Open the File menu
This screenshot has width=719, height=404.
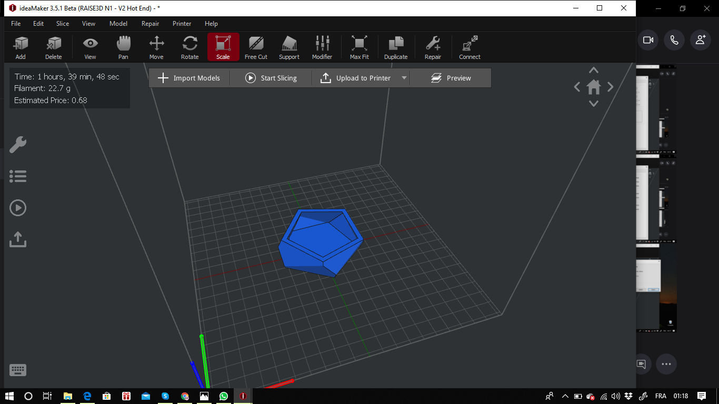pyautogui.click(x=16, y=24)
